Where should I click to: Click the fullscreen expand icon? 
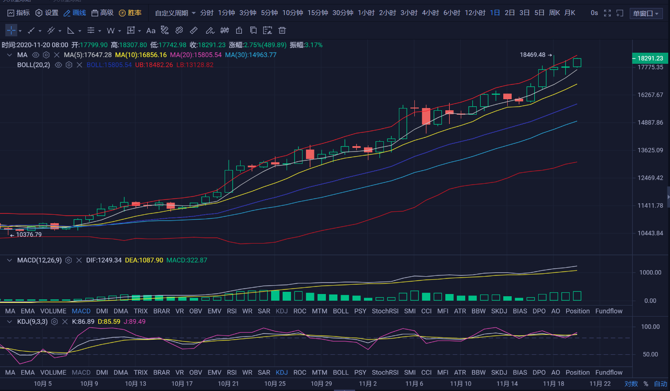pyautogui.click(x=608, y=13)
